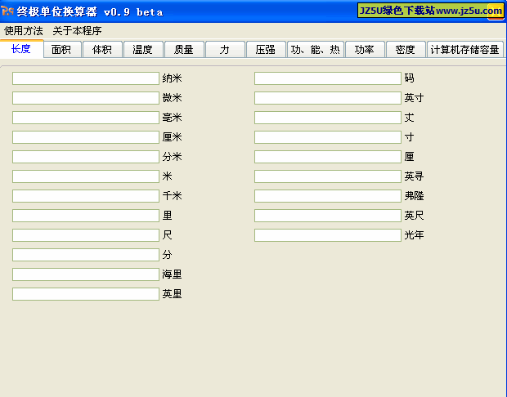The width and height of the screenshot is (507, 397).
Task: Select the 分 input field
Action: point(86,255)
